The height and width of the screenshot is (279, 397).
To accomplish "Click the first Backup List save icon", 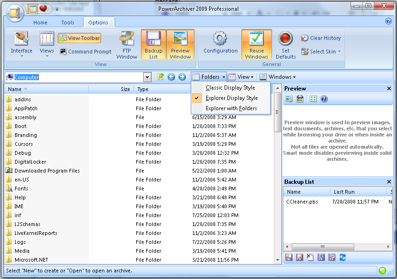I will [x=288, y=257].
